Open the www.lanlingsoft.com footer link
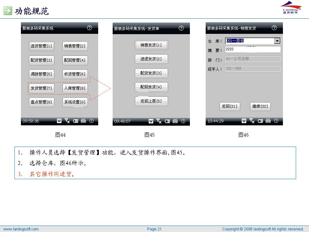 pyautogui.click(x=21, y=229)
